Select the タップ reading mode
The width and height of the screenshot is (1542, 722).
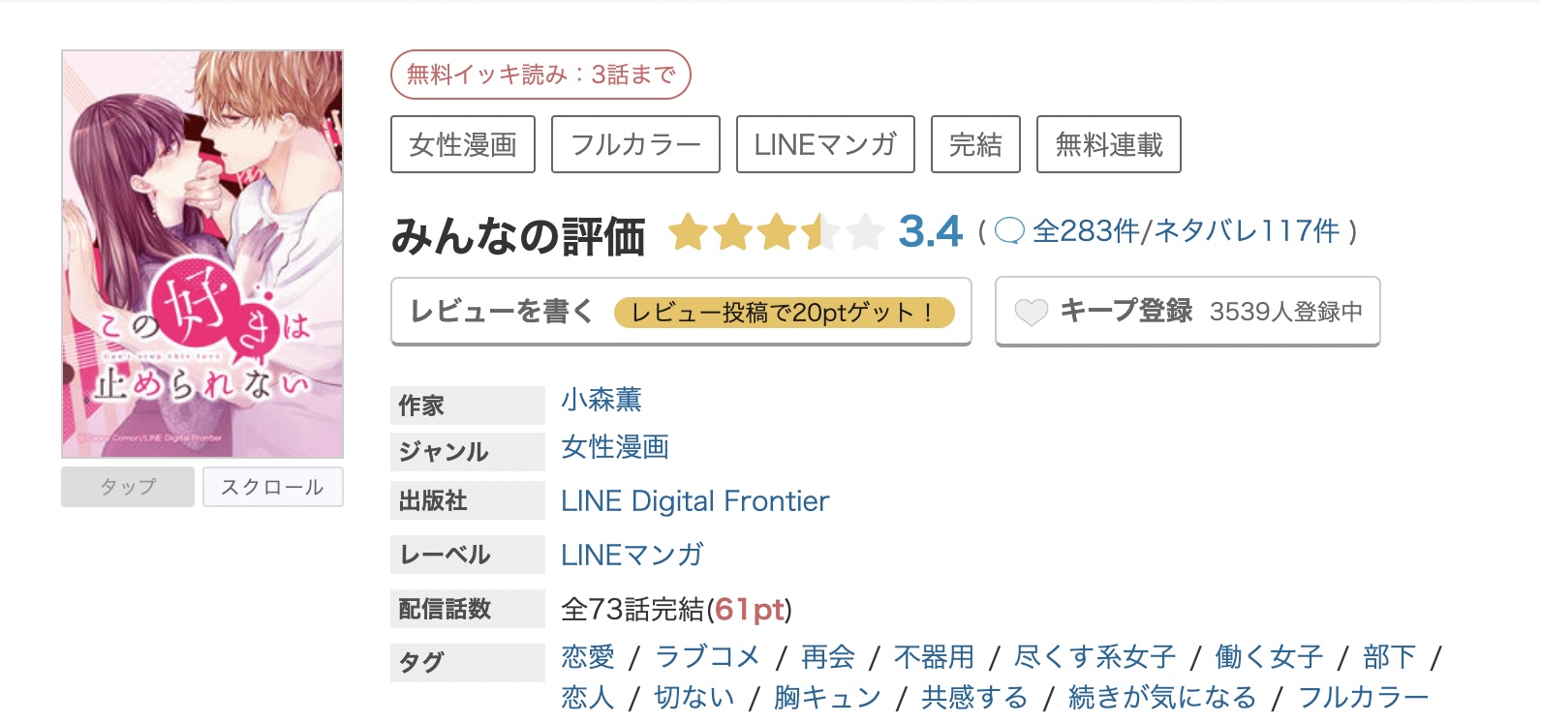point(127,487)
